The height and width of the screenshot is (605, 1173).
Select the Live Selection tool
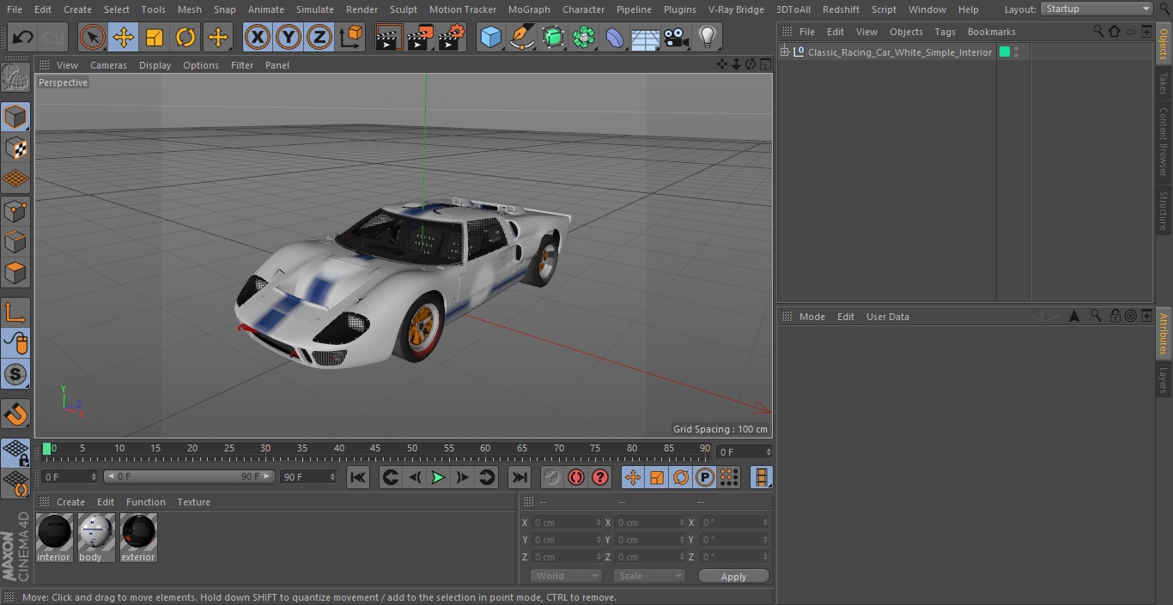(93, 37)
